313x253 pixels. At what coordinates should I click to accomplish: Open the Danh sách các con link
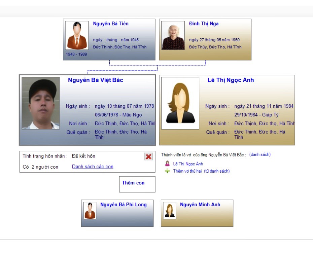(x=93, y=167)
